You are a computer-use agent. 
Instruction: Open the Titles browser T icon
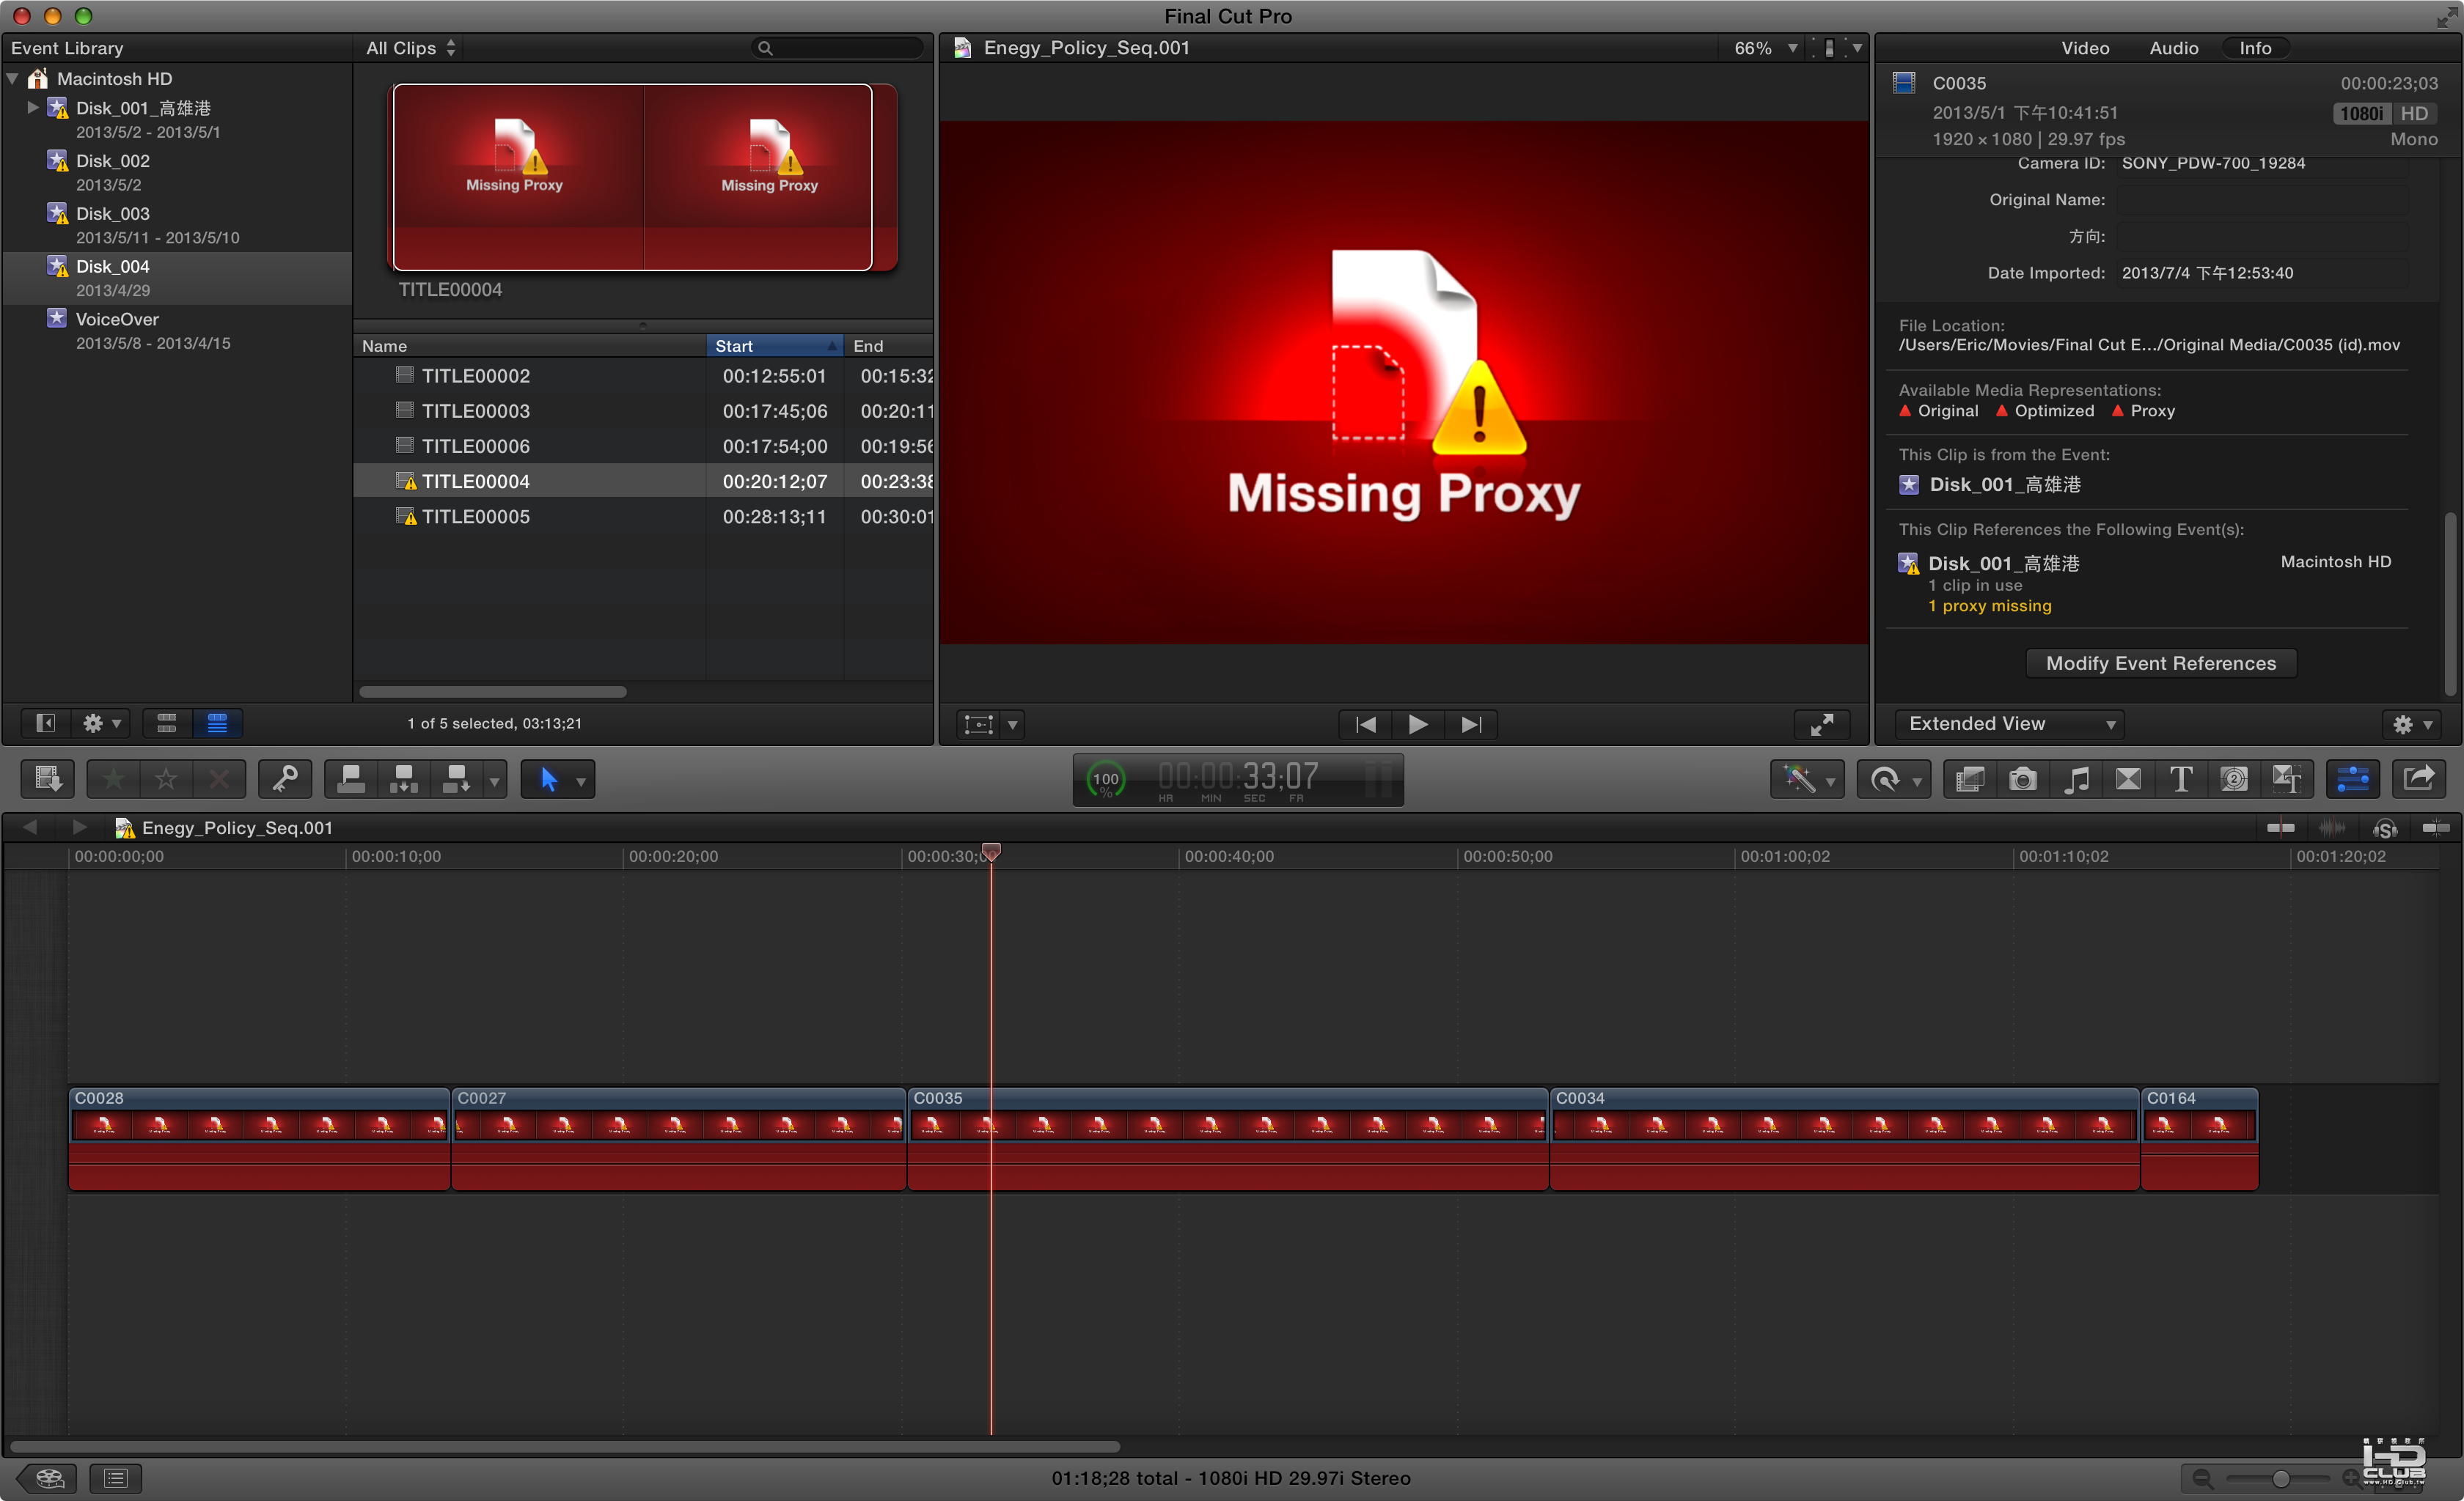coord(2181,778)
